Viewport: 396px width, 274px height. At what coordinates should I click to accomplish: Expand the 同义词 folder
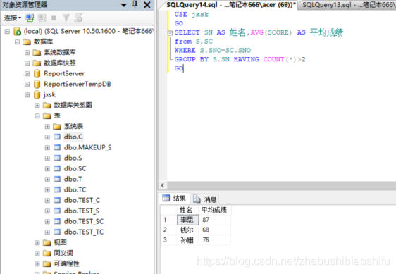pyautogui.click(x=37, y=254)
